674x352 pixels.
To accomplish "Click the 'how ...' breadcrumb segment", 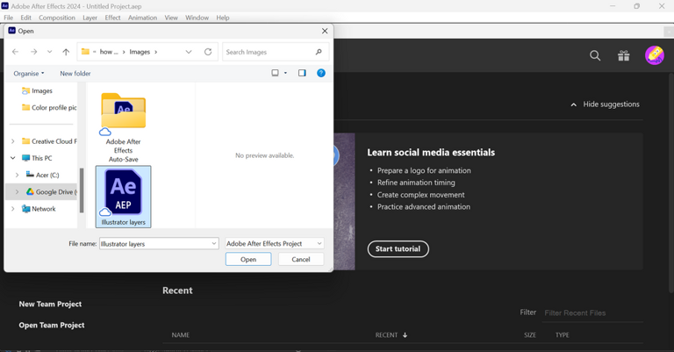I will point(109,52).
